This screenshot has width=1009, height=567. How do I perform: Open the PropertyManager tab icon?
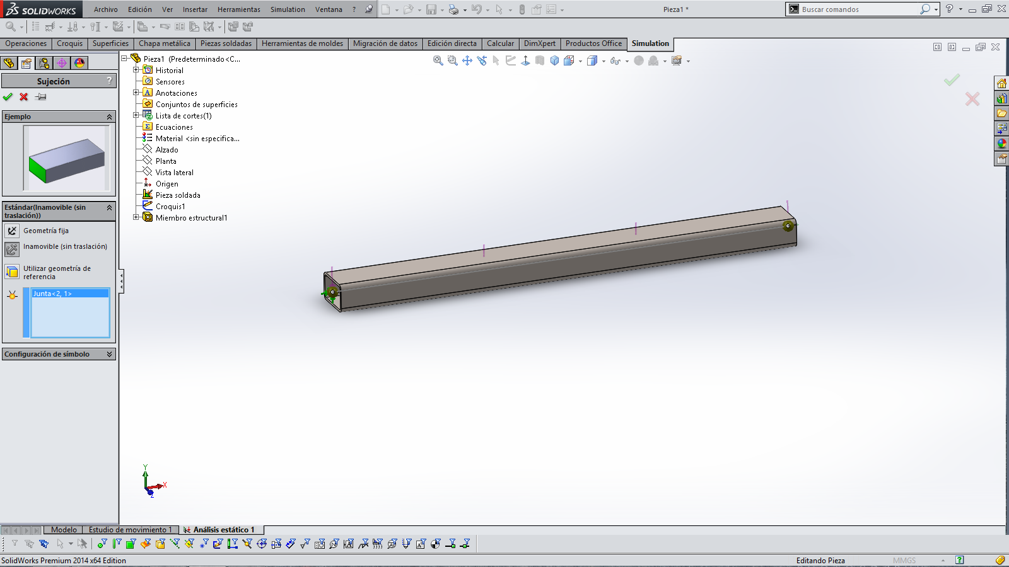pos(26,63)
